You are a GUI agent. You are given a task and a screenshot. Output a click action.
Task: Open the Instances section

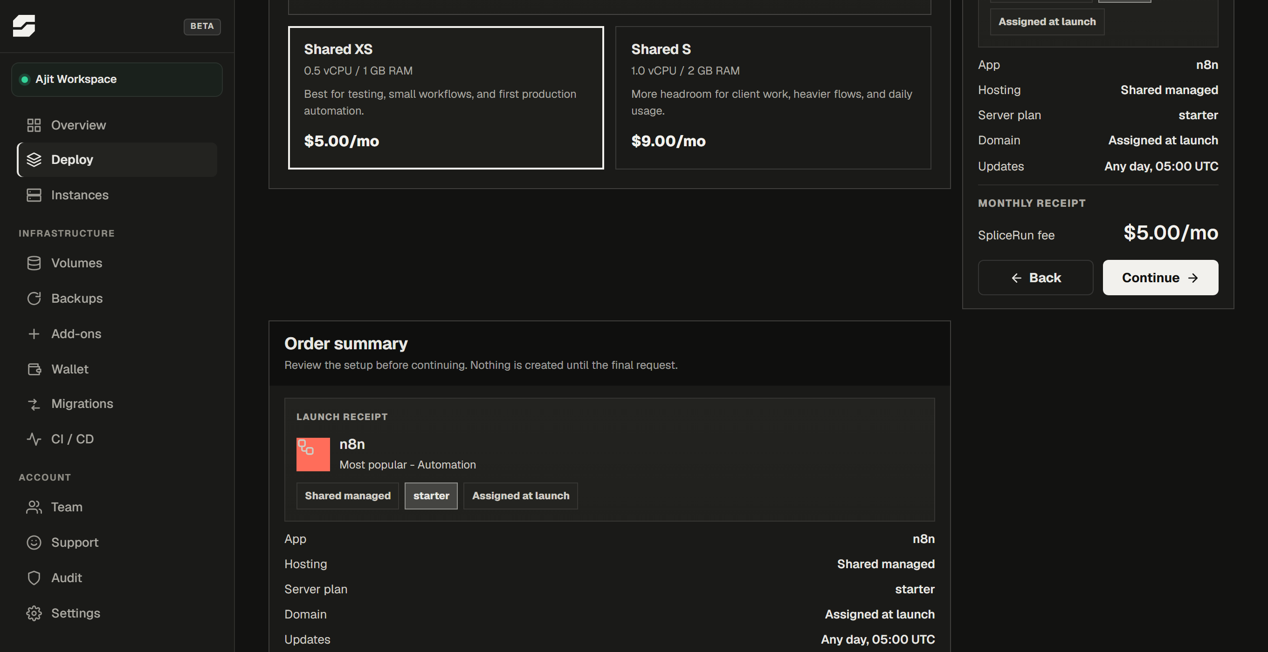pyautogui.click(x=117, y=195)
